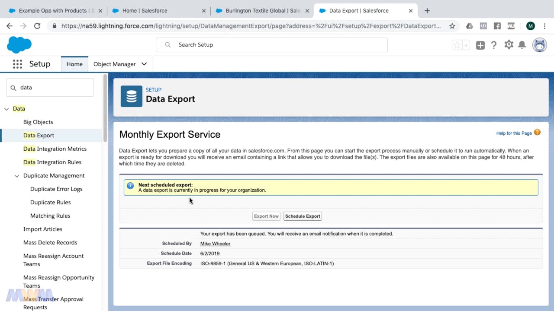Open Big Objects in the sidebar
This screenshot has height=311, width=554.
38,122
